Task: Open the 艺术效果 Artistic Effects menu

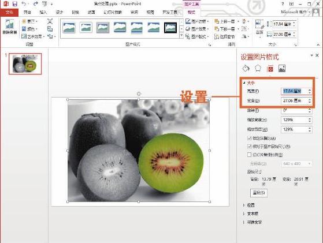Action: point(33,36)
